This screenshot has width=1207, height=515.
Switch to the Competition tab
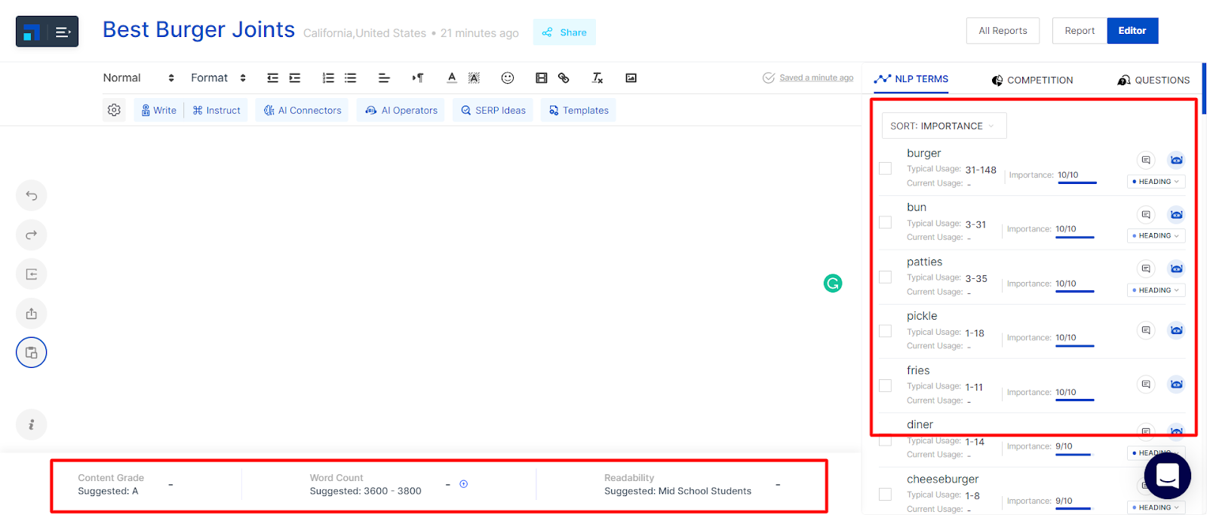pyautogui.click(x=1032, y=80)
